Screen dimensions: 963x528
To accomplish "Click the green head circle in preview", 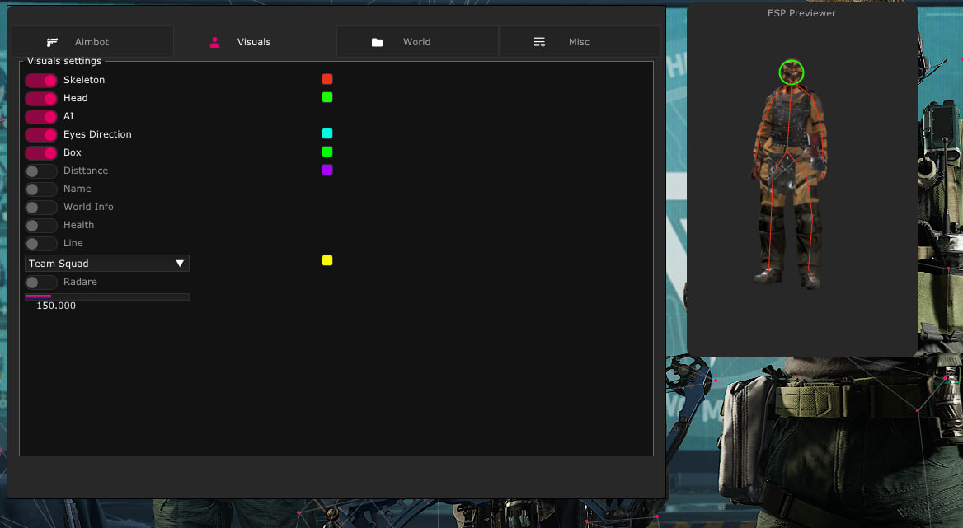I will pyautogui.click(x=791, y=72).
